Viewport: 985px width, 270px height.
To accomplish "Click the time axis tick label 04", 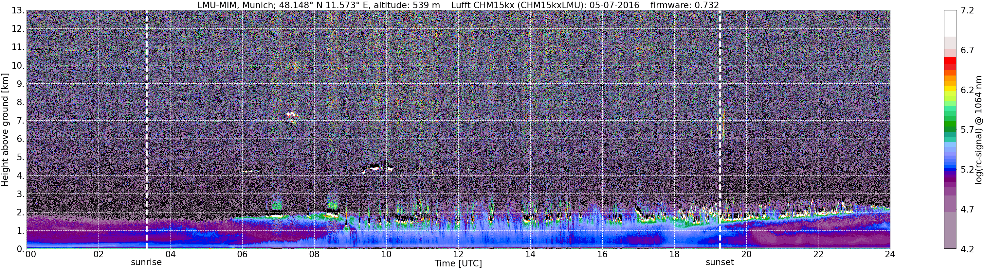I will pyautogui.click(x=170, y=254).
